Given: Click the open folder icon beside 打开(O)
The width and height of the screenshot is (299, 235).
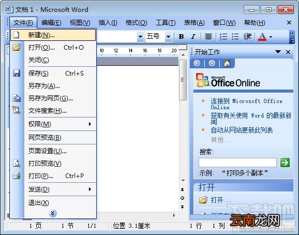Looking at the screenshot, I should [x=17, y=47].
